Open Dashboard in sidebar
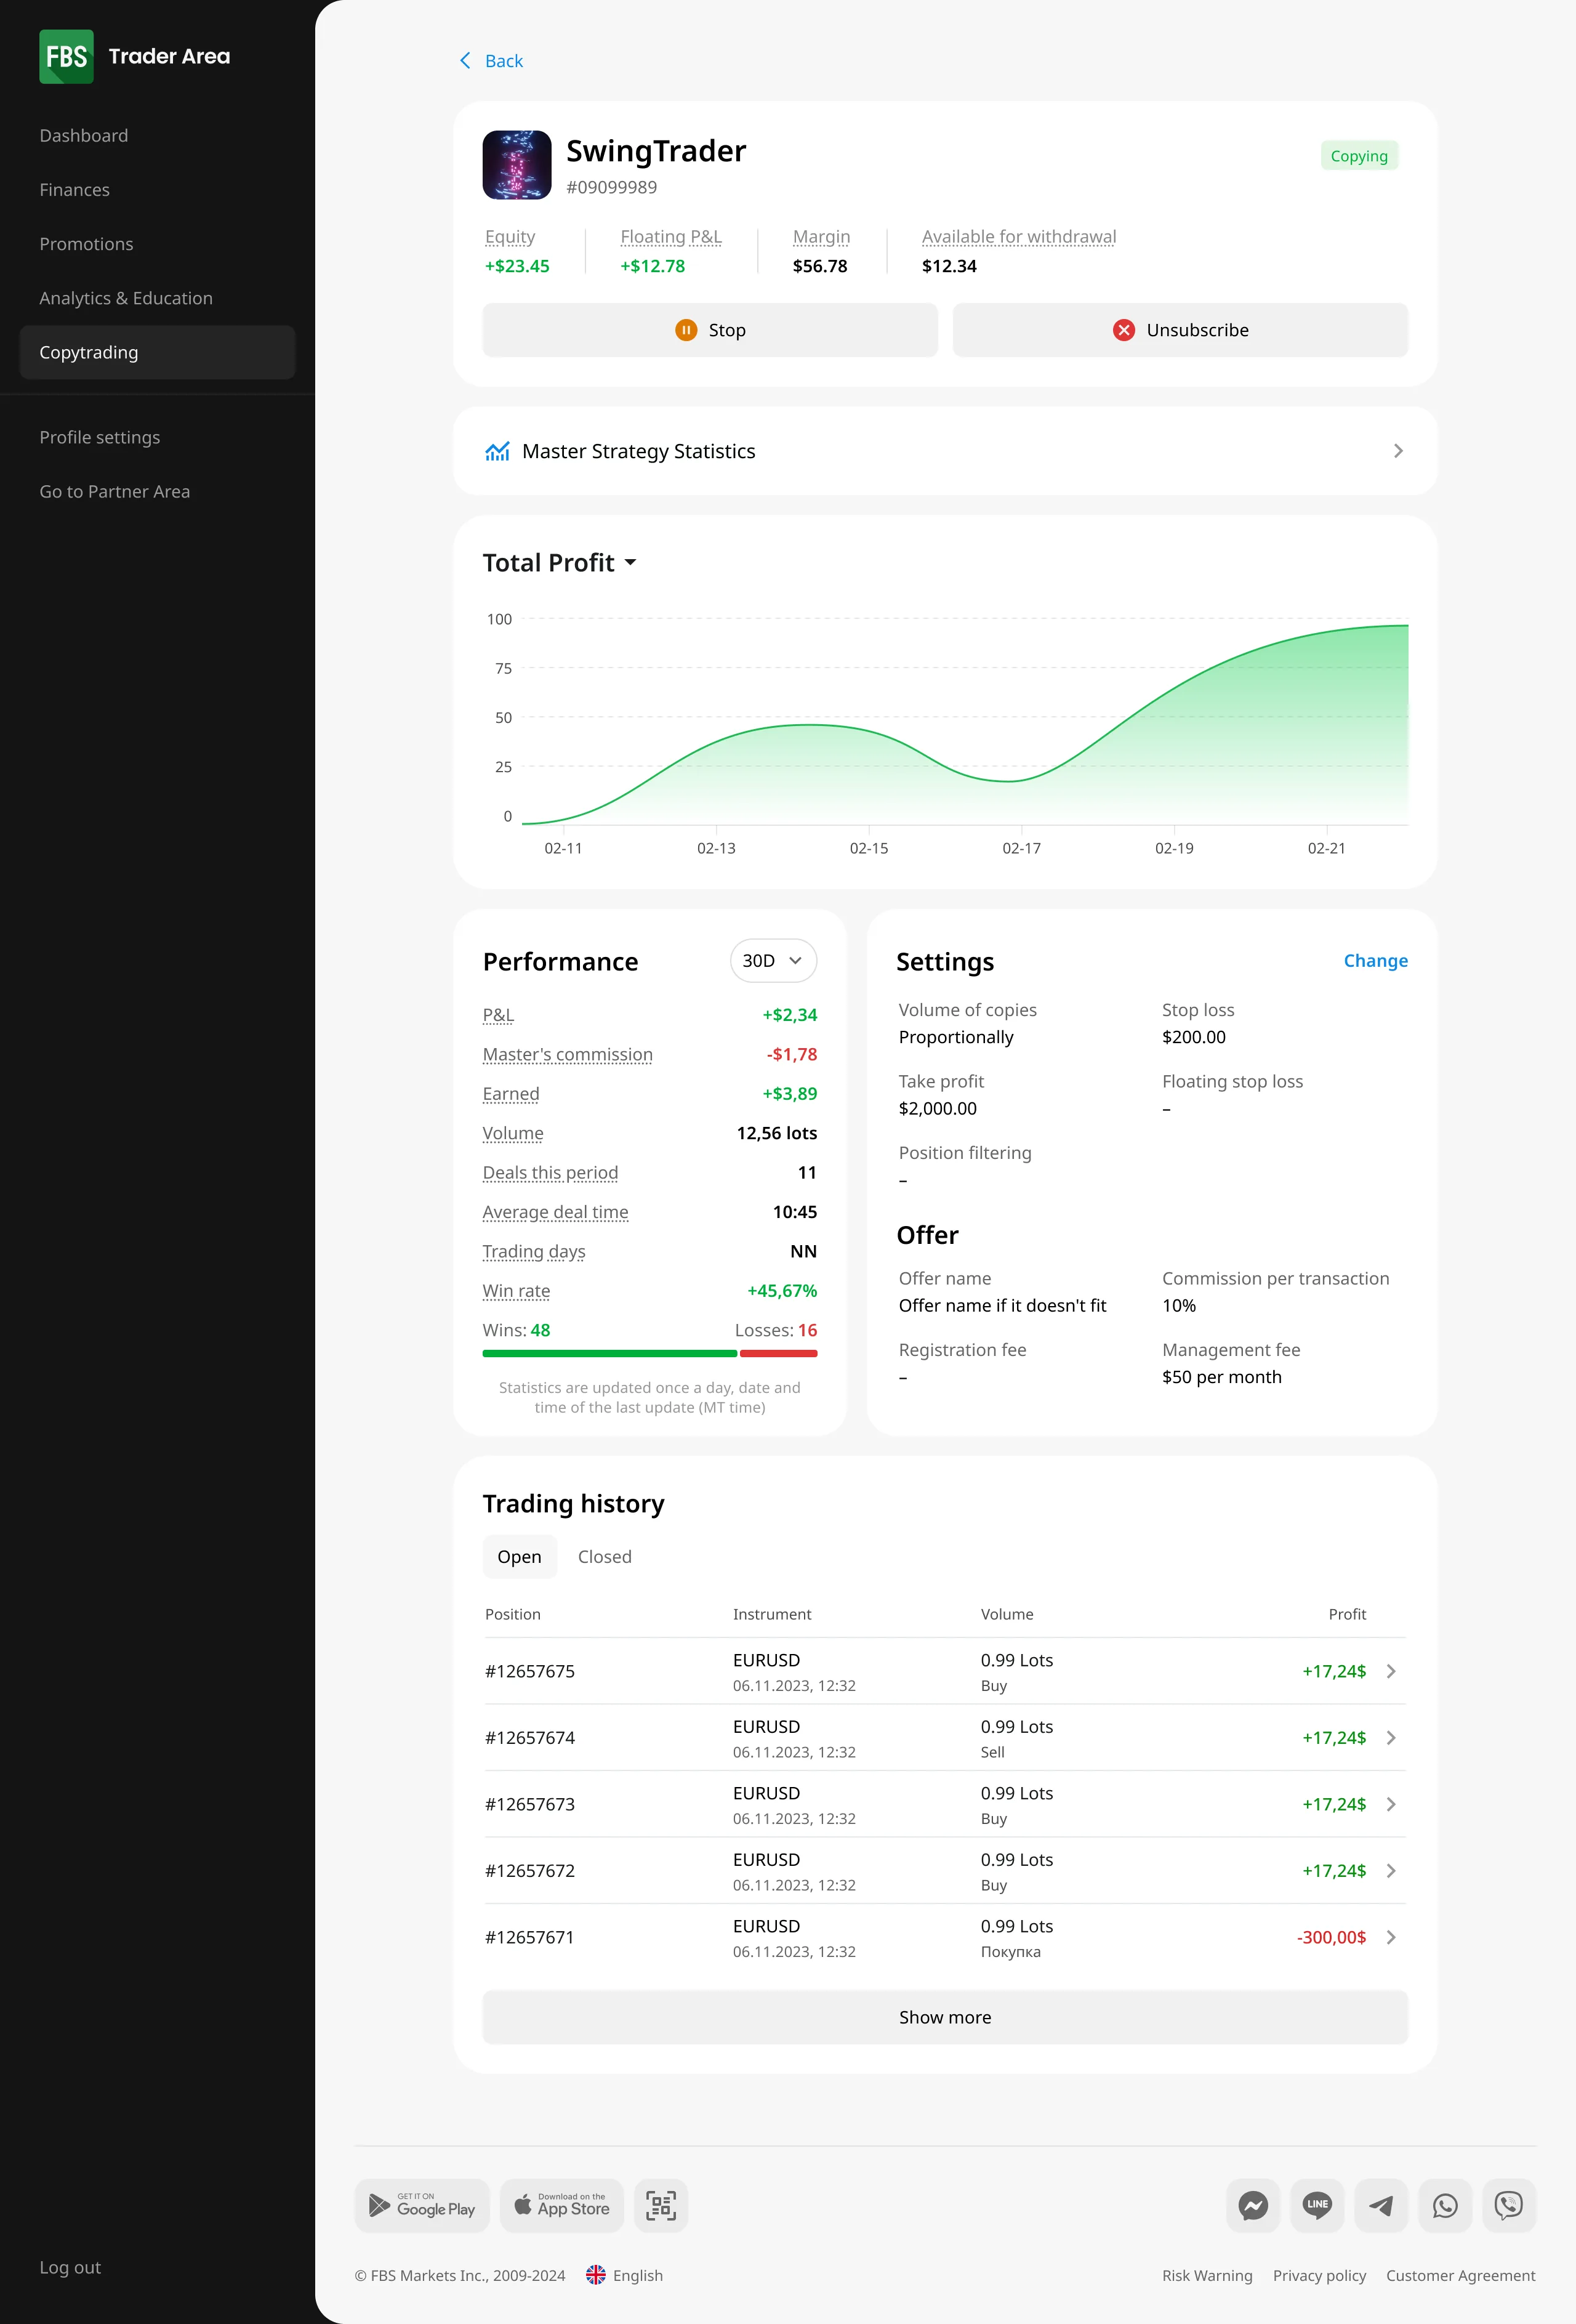The image size is (1576, 2324). [x=84, y=135]
